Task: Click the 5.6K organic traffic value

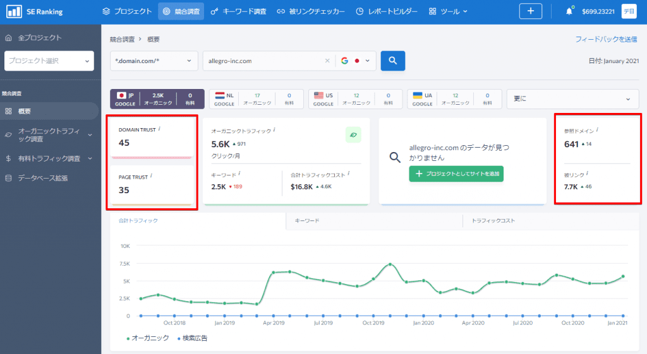Action: click(221, 145)
